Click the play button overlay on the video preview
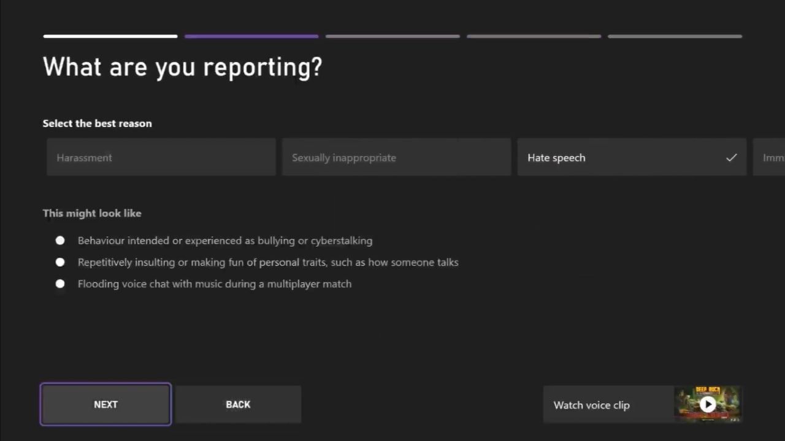This screenshot has width=785, height=441. click(708, 404)
